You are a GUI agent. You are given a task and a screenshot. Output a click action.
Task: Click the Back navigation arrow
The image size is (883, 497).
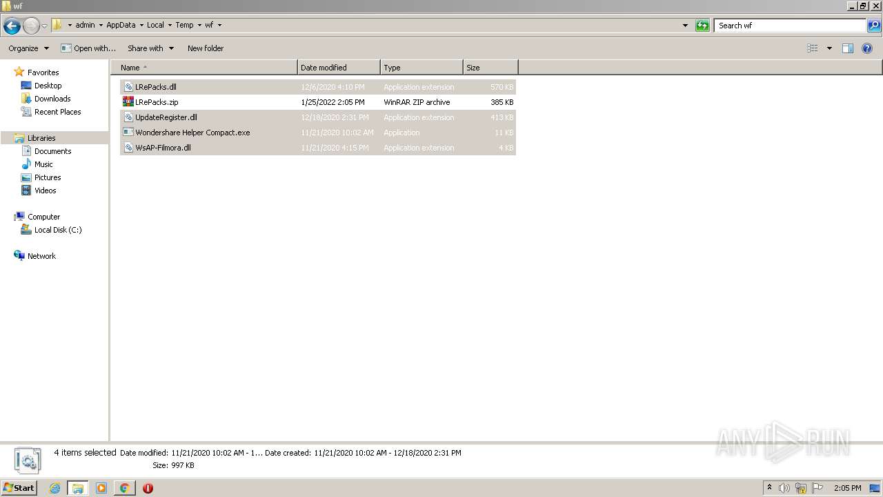pyautogui.click(x=12, y=26)
